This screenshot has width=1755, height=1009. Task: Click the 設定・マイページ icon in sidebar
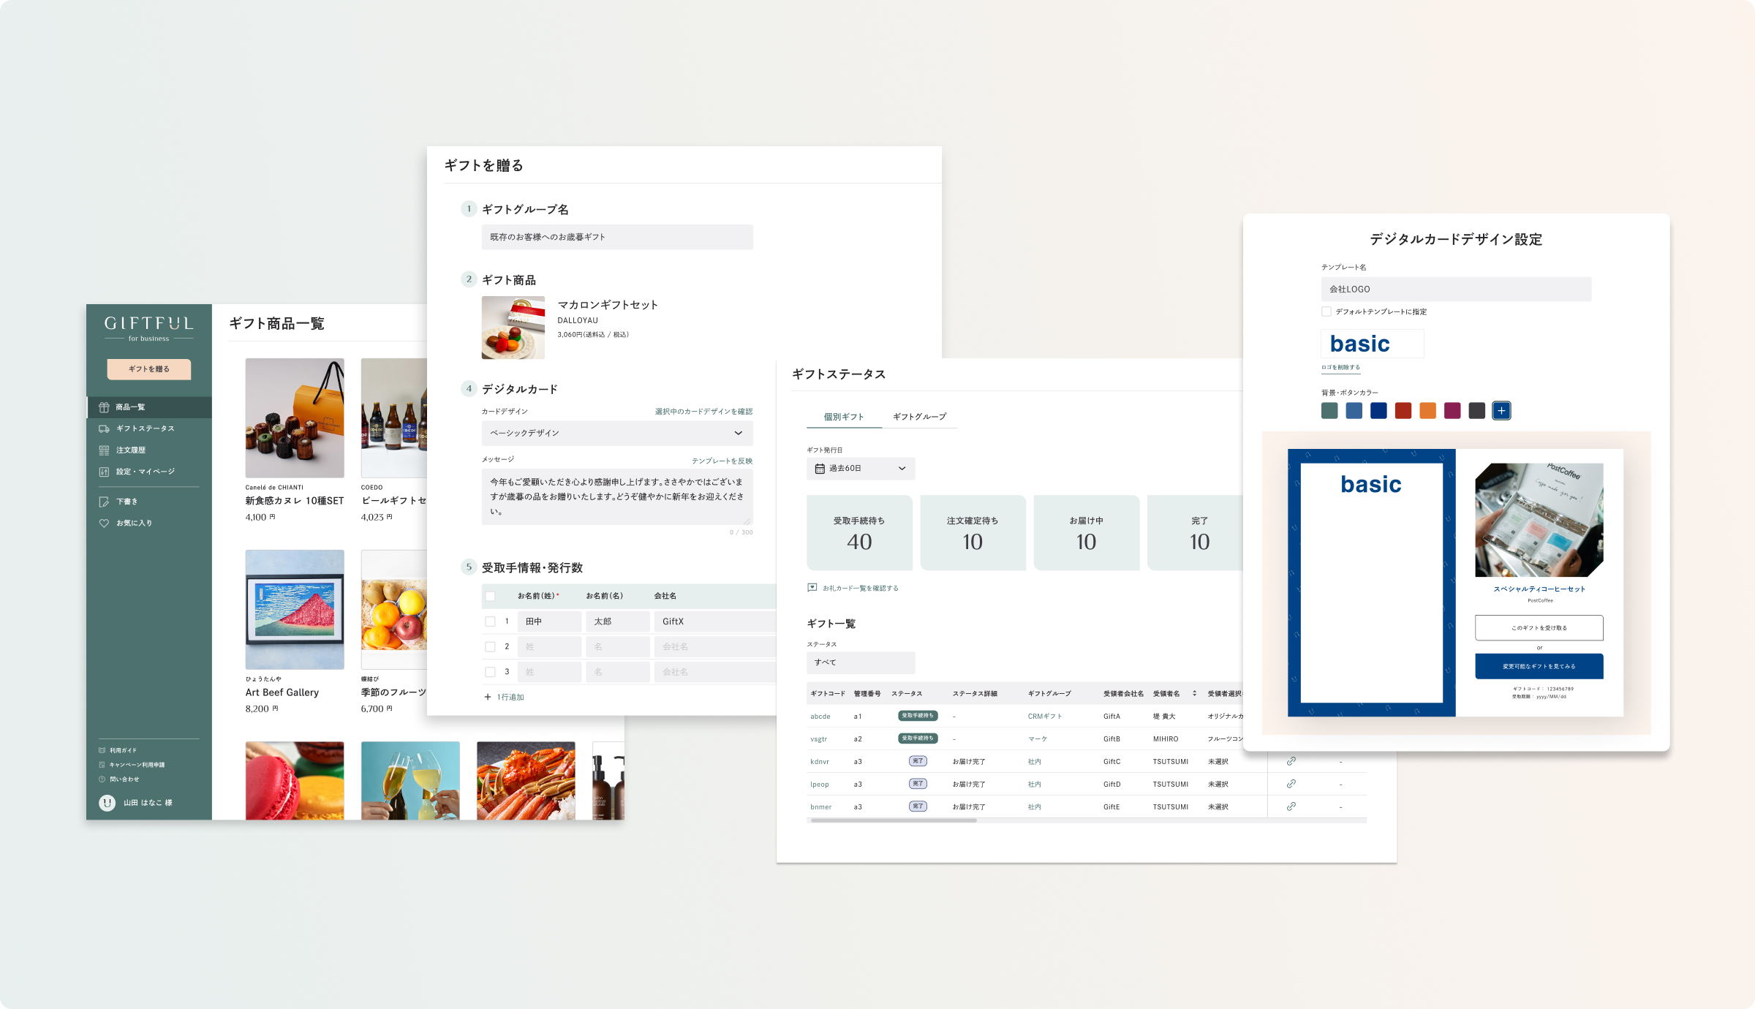pos(104,472)
